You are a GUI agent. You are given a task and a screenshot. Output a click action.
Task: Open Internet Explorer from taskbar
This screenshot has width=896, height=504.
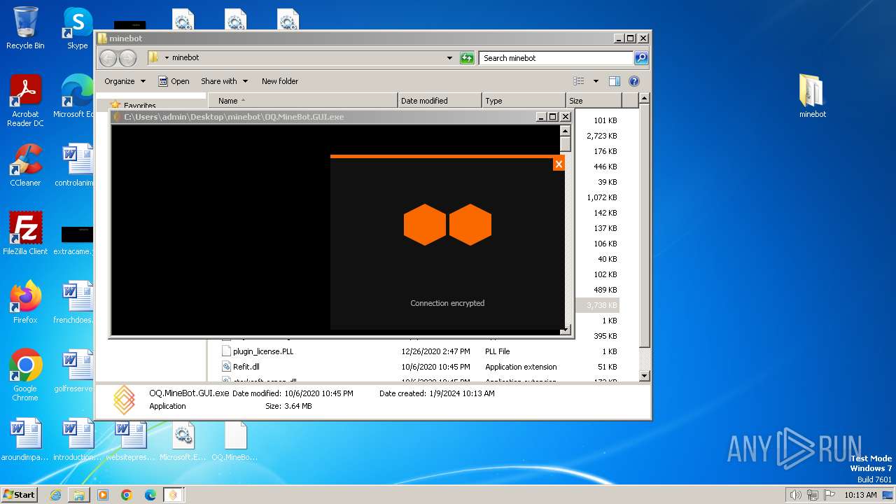tap(55, 495)
